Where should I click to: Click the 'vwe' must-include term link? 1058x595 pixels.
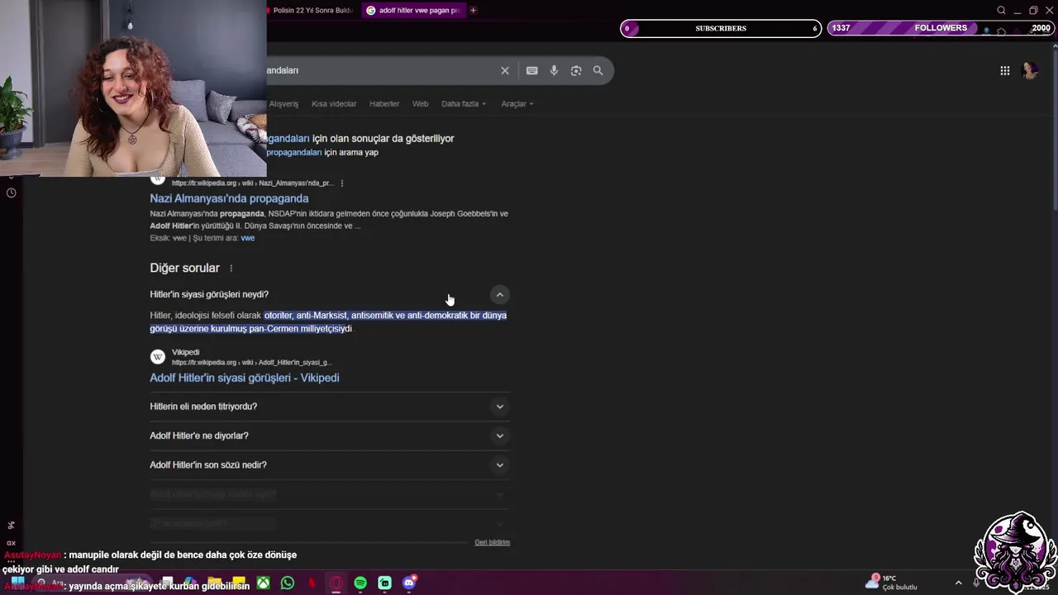(x=248, y=238)
